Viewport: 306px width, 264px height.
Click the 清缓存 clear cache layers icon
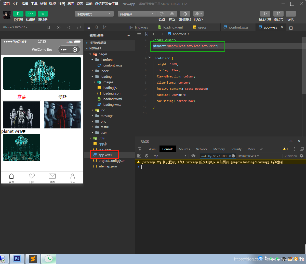(x=198, y=14)
